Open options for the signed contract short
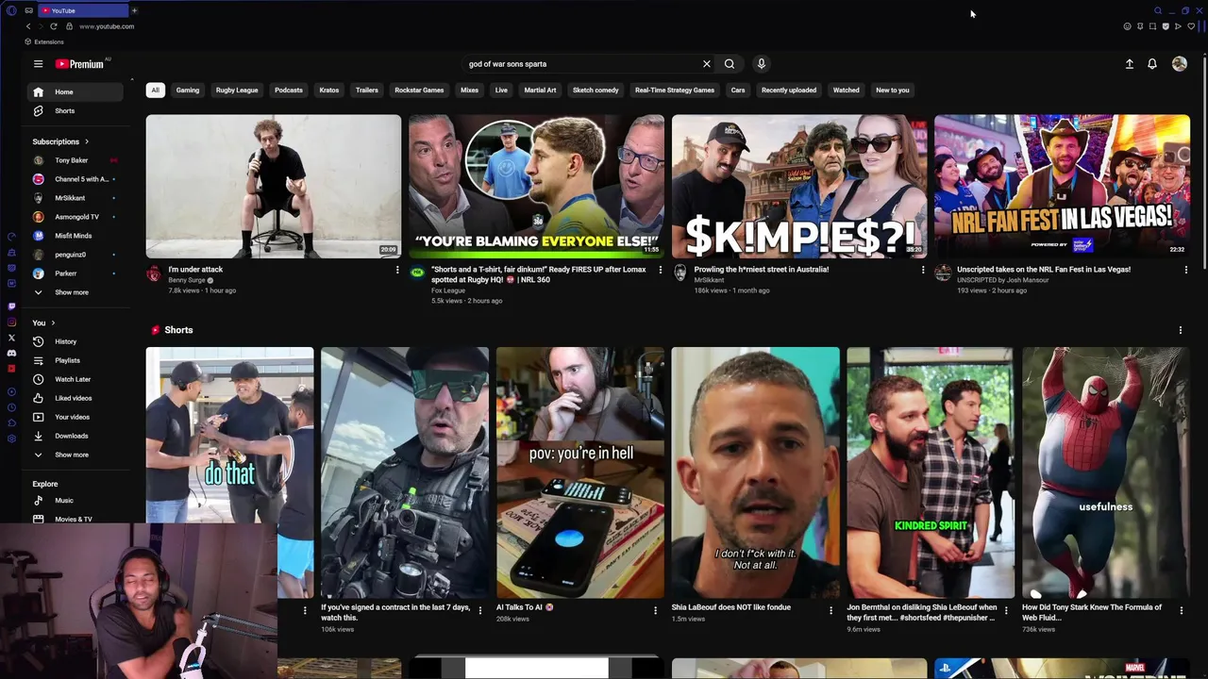Screen dimensions: 1208x679 click(479, 610)
